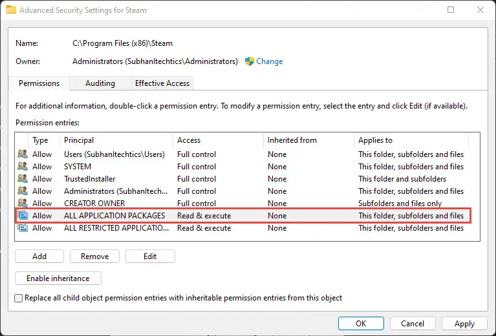Viewport: 496px width, 336px height.
Task: Select the Users (SubhanItechtics\Users) principal
Action: [x=114, y=154]
